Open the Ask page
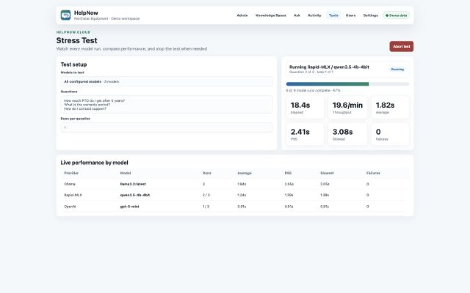This screenshot has height=293, width=470. [x=297, y=15]
